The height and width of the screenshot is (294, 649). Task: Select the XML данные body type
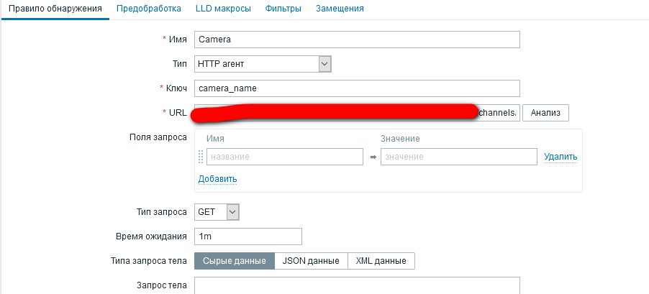click(381, 261)
